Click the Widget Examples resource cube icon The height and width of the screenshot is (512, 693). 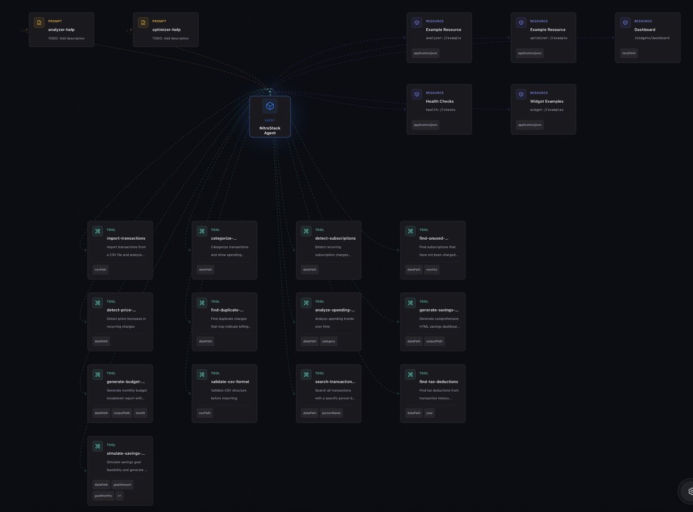521,94
